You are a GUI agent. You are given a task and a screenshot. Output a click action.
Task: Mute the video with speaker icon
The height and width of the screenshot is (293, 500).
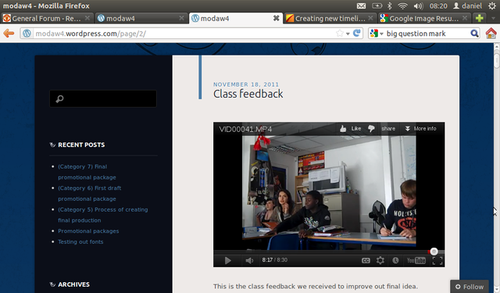pos(249,260)
